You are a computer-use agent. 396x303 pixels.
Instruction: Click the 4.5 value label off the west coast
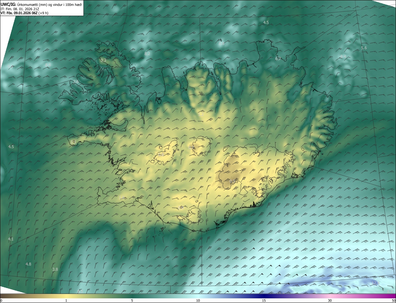11,147
